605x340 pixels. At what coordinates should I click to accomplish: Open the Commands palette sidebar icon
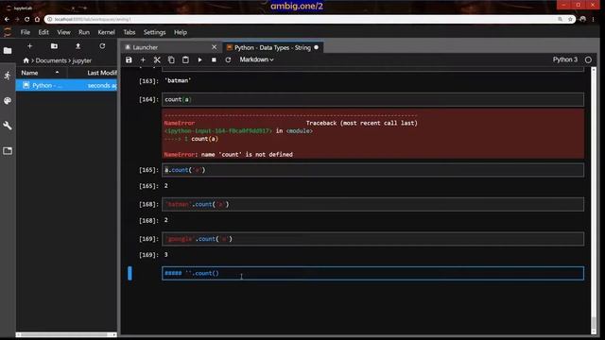(x=8, y=101)
